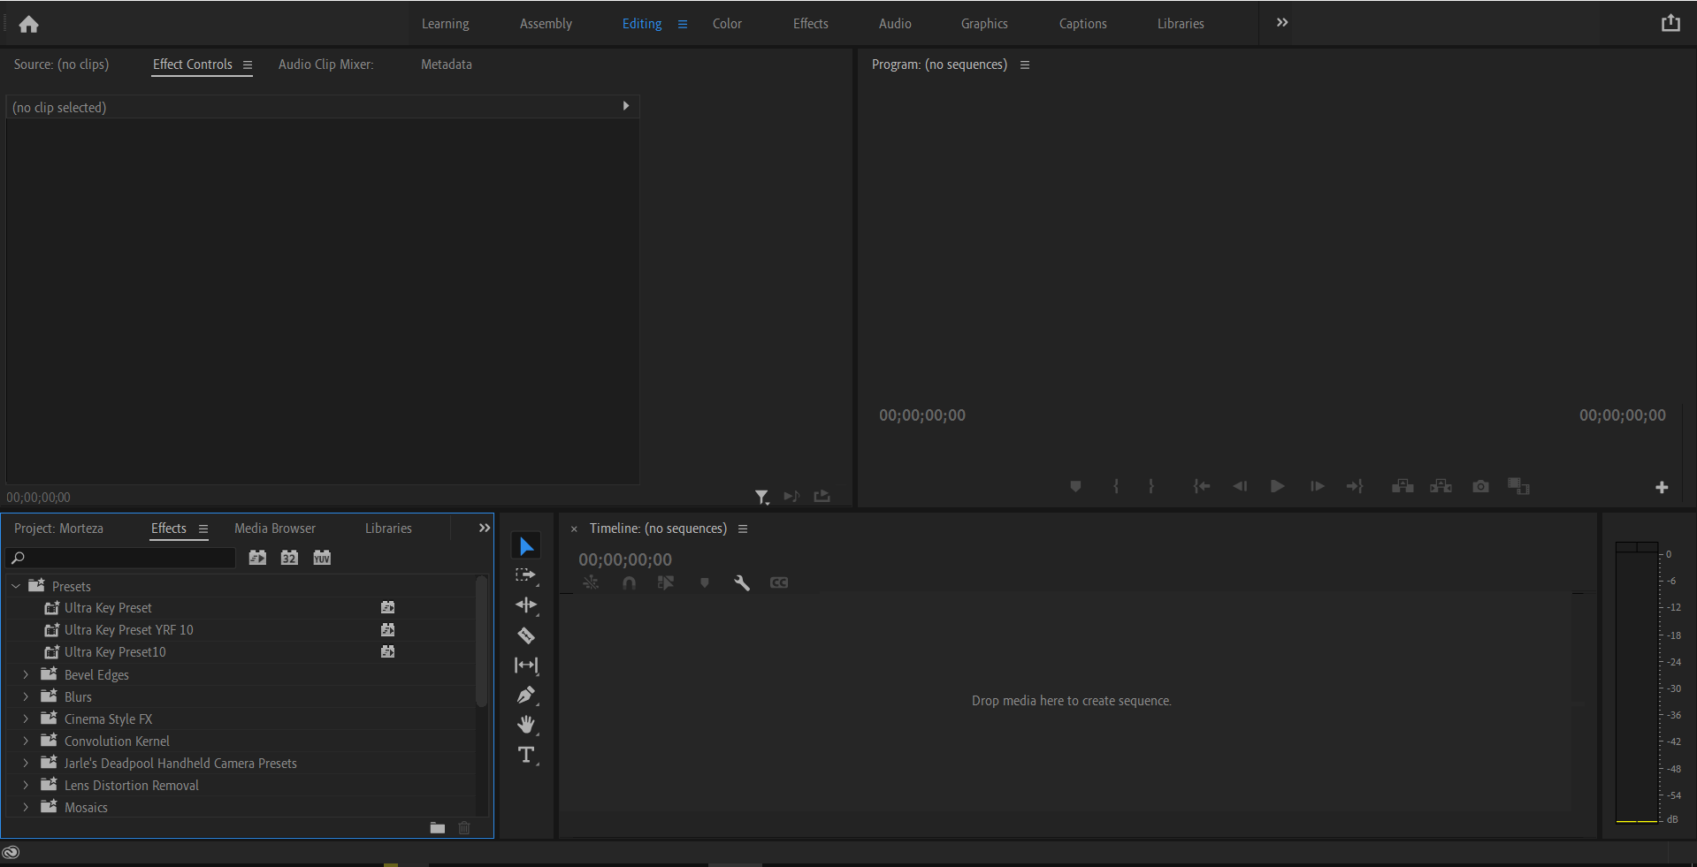Click the Creative Cloud status bar icon
This screenshot has height=867, width=1697.
11,853
